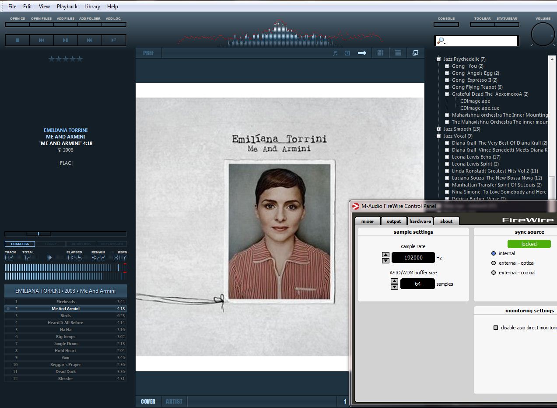Toggle the TOOLBAR visibility switch
The width and height of the screenshot is (557, 408).
(482, 24)
